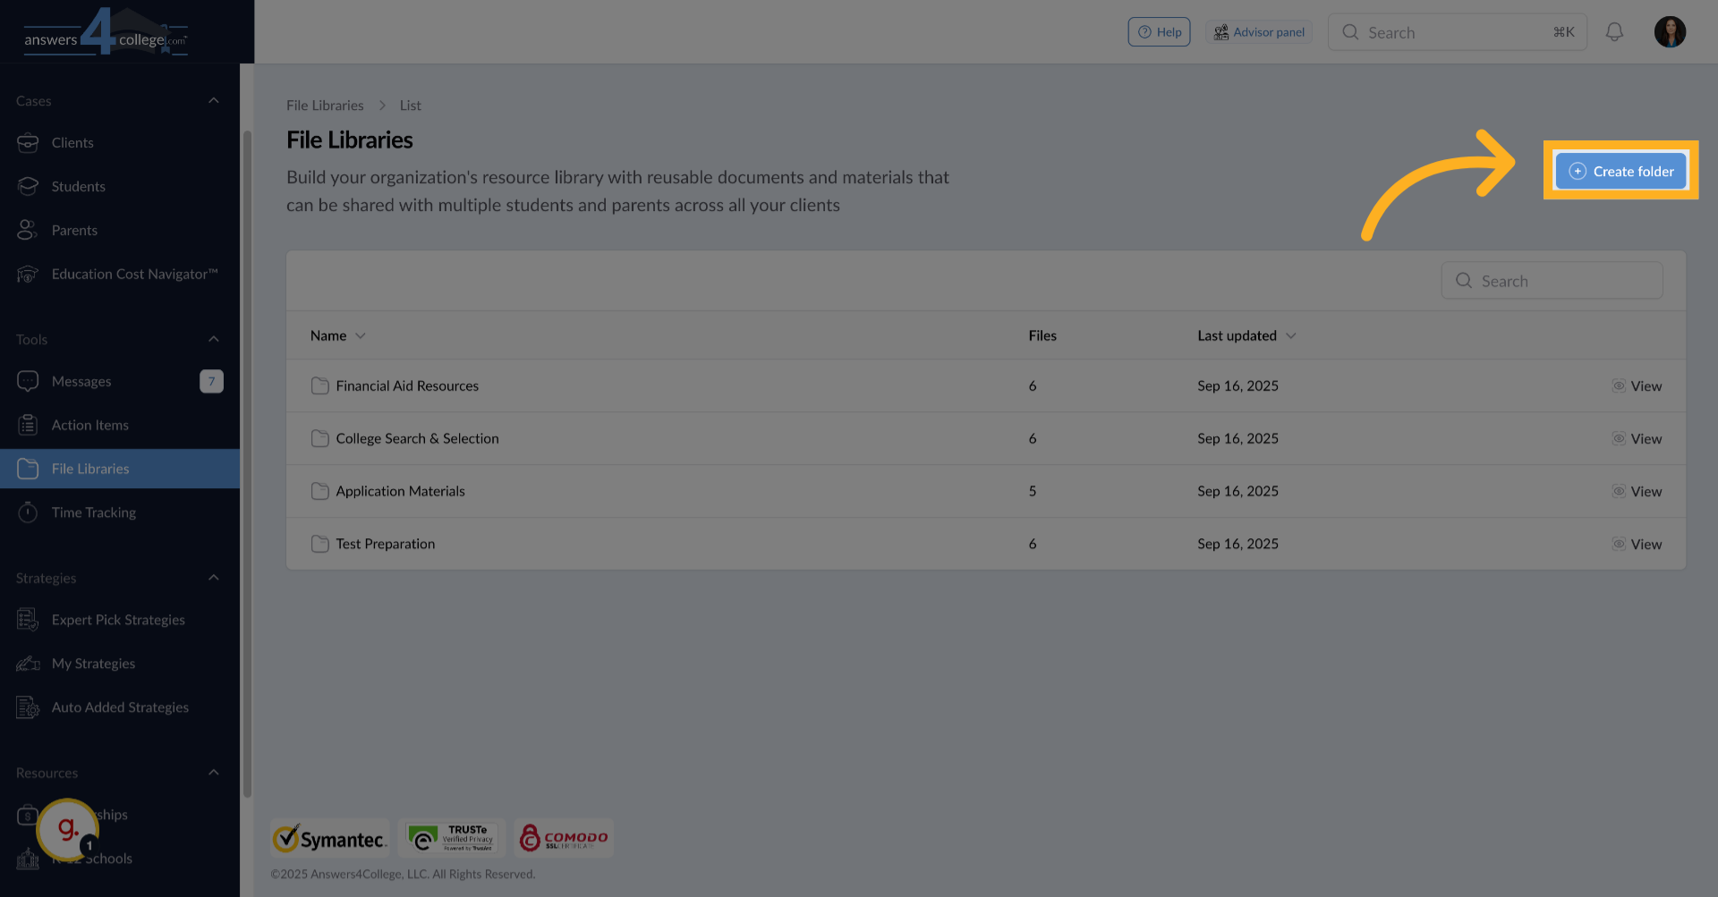Screen dimensions: 1718x897
Task: Collapse the Strategies section
Action: [x=214, y=578]
